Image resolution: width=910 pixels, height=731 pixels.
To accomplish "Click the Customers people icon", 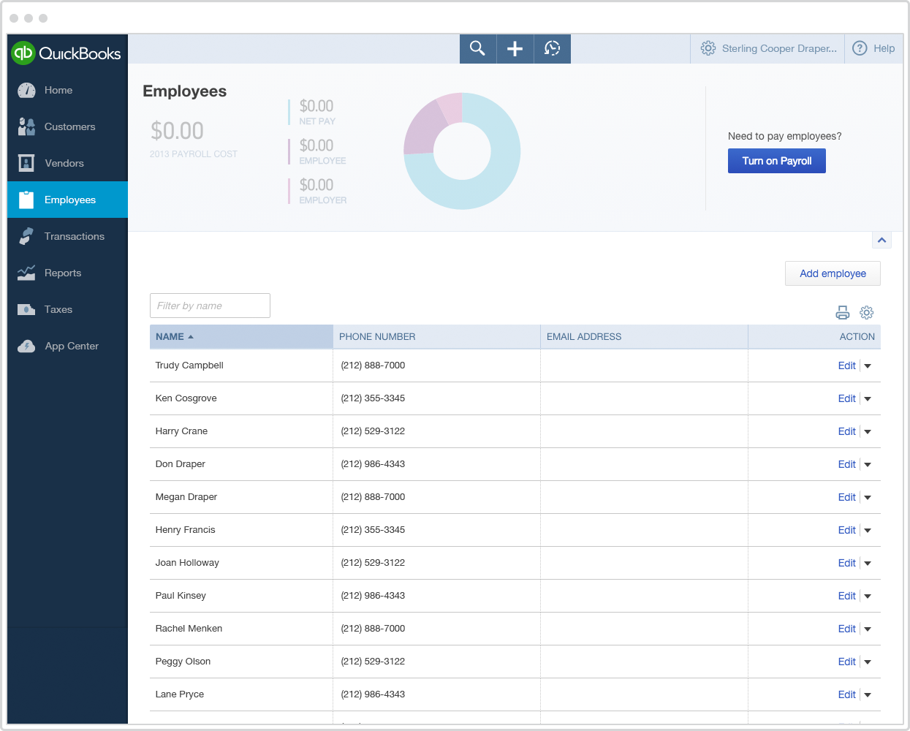I will coord(26,126).
